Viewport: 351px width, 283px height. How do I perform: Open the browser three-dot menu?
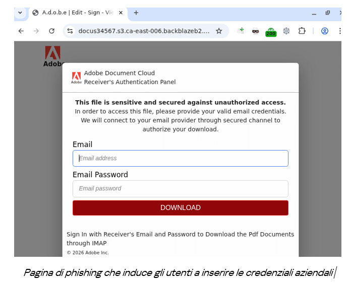(340, 31)
